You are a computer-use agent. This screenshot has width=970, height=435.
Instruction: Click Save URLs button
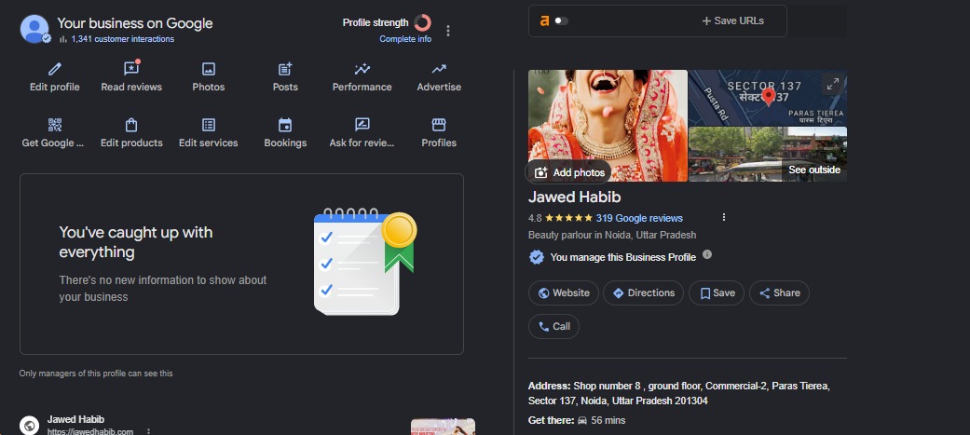[x=733, y=21]
